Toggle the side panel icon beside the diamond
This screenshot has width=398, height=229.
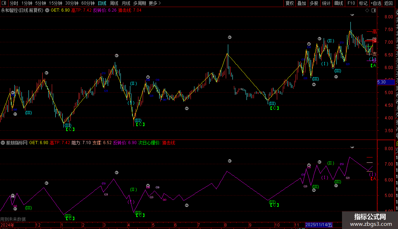point(374,11)
